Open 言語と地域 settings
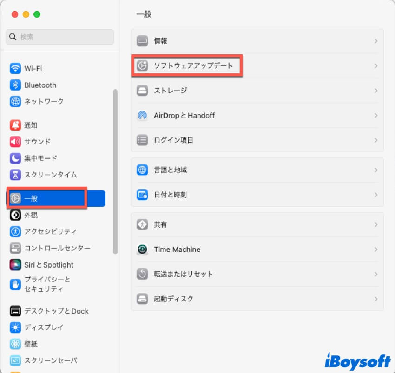395x373 pixels. pyautogui.click(x=171, y=170)
